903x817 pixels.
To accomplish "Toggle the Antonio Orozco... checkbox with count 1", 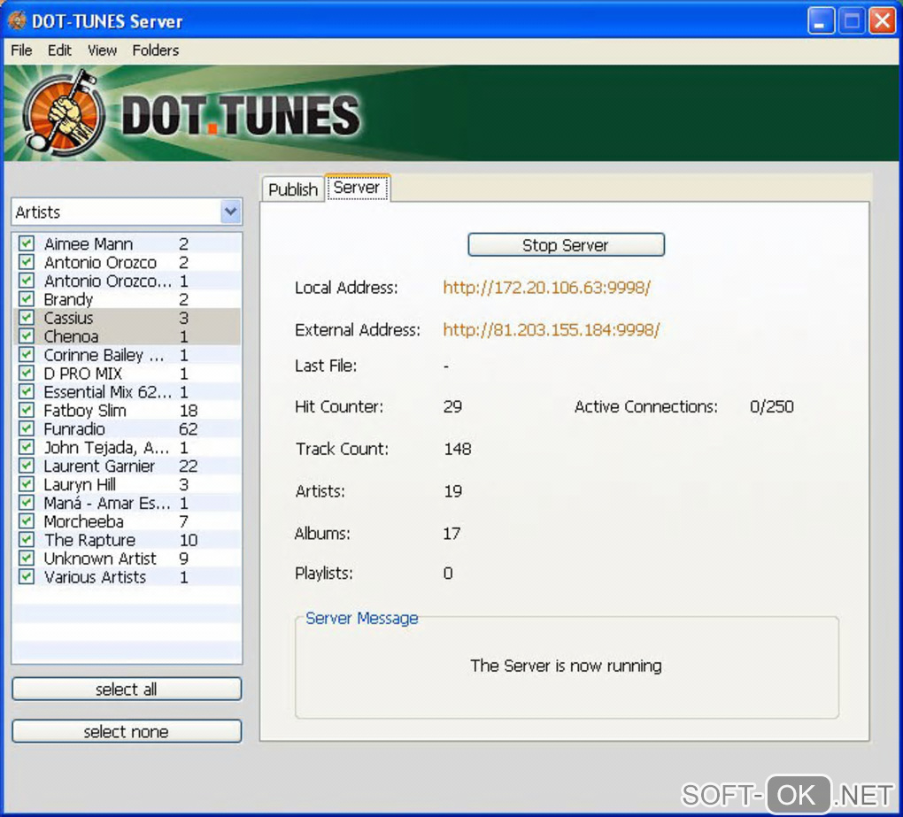I will tap(26, 281).
